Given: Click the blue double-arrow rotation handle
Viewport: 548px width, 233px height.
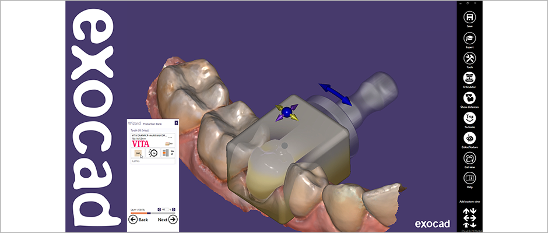Looking at the screenshot, I should (x=335, y=94).
